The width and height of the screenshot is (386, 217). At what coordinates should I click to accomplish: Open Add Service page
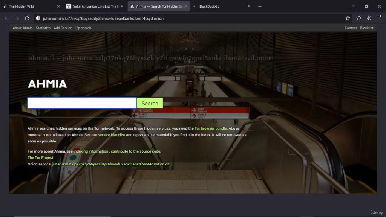(63, 28)
